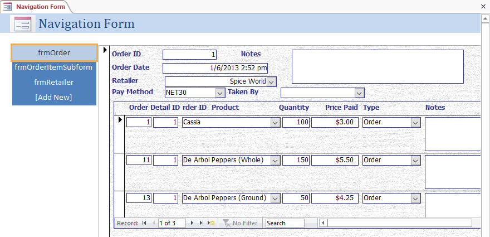Click the current record number box
The image size is (490, 237).
pyautogui.click(x=172, y=223)
